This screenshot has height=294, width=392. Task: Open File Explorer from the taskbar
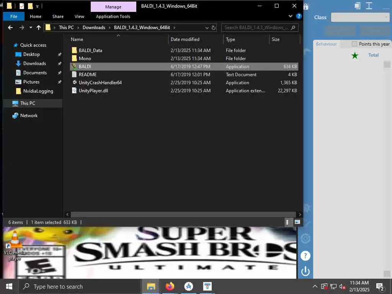(151, 286)
